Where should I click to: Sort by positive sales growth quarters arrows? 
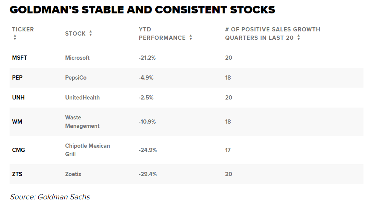298,38
